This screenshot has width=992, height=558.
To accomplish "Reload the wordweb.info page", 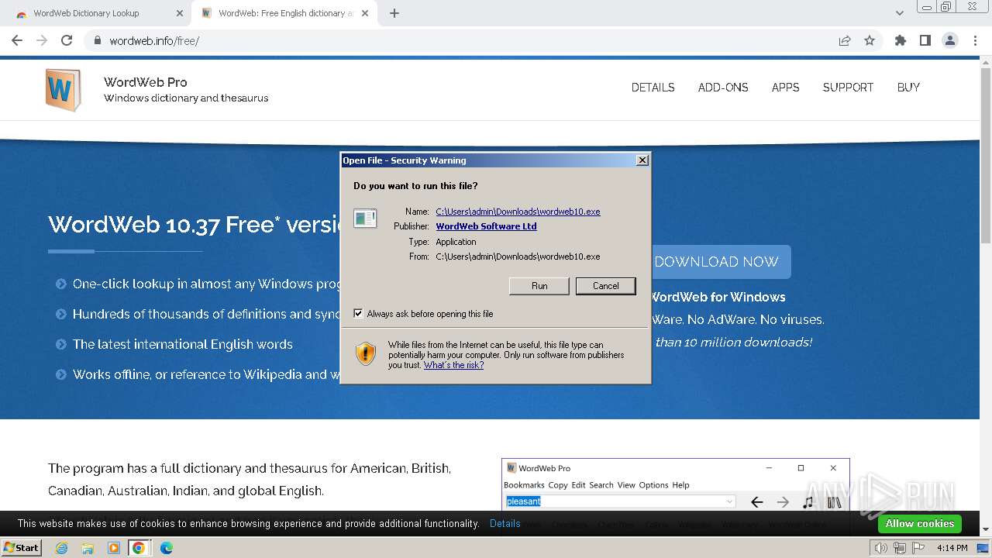I will pyautogui.click(x=67, y=40).
